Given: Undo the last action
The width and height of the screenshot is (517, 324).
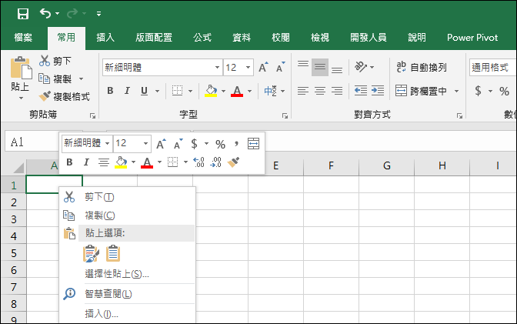Looking at the screenshot, I should point(45,13).
